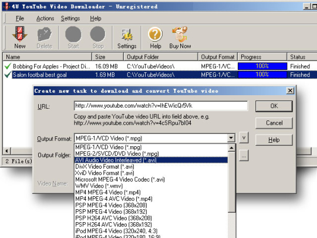Click the 1.69 MB size cell
The image size is (317, 238).
(105, 75)
